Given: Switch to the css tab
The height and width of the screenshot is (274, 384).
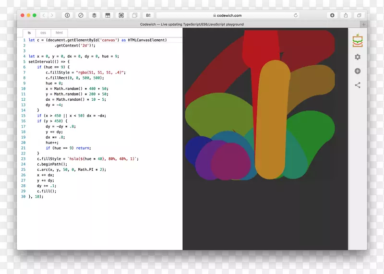Looking at the screenshot, I should point(43,33).
